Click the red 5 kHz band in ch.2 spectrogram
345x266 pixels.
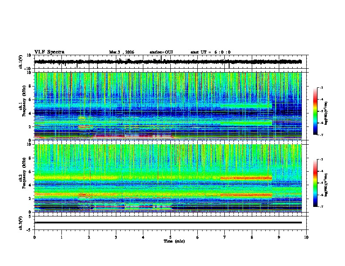click(246, 178)
